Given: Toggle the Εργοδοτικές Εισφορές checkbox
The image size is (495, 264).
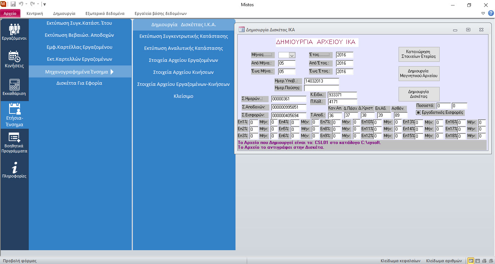Looking at the screenshot, I should pyautogui.click(x=418, y=112).
